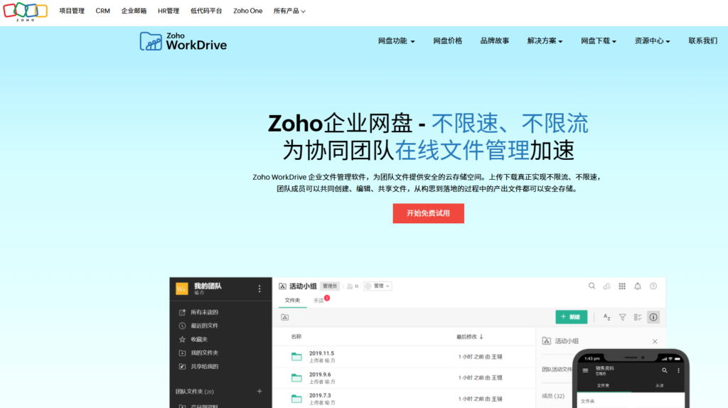The width and height of the screenshot is (728, 408).
Task: Click the help question mark icon
Action: 653,286
